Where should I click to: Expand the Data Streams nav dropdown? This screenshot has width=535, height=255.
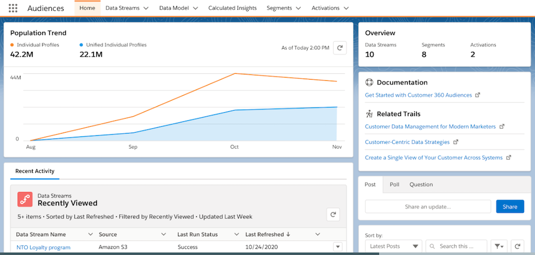point(144,9)
